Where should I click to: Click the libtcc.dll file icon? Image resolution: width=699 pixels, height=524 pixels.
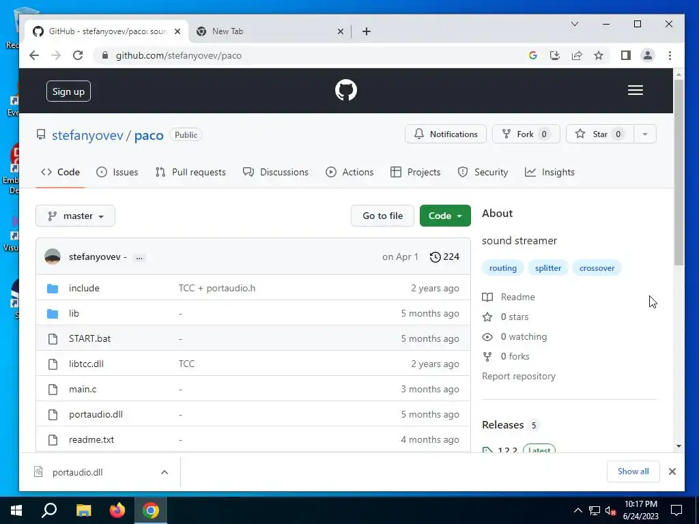pos(53,364)
